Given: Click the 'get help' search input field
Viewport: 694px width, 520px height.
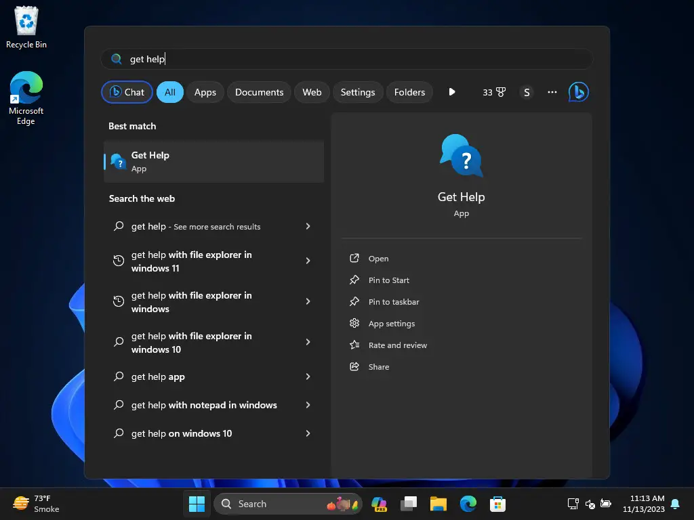Looking at the screenshot, I should click(x=347, y=59).
